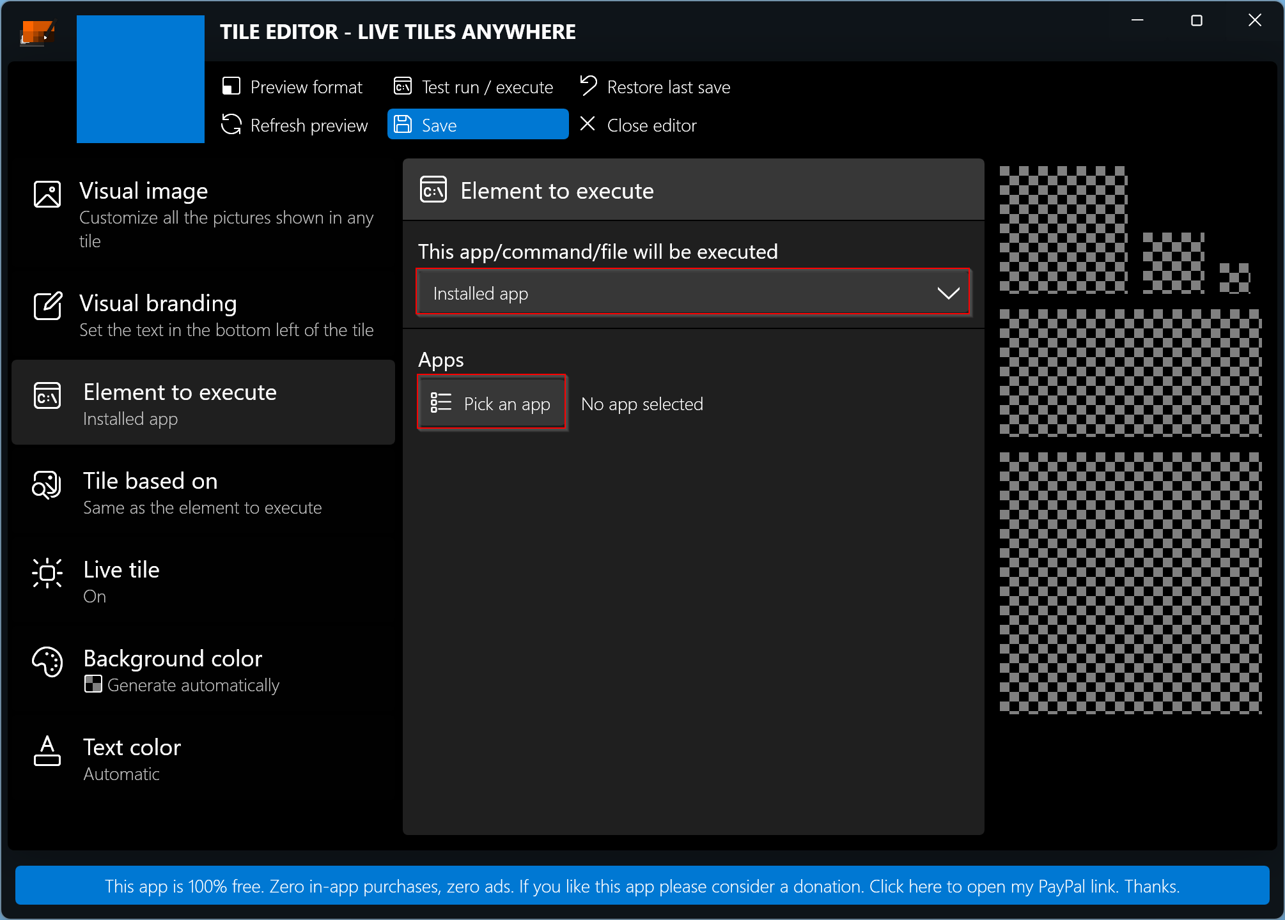Click 'Same as the element to execute' text
The height and width of the screenshot is (920, 1285).
(x=203, y=508)
